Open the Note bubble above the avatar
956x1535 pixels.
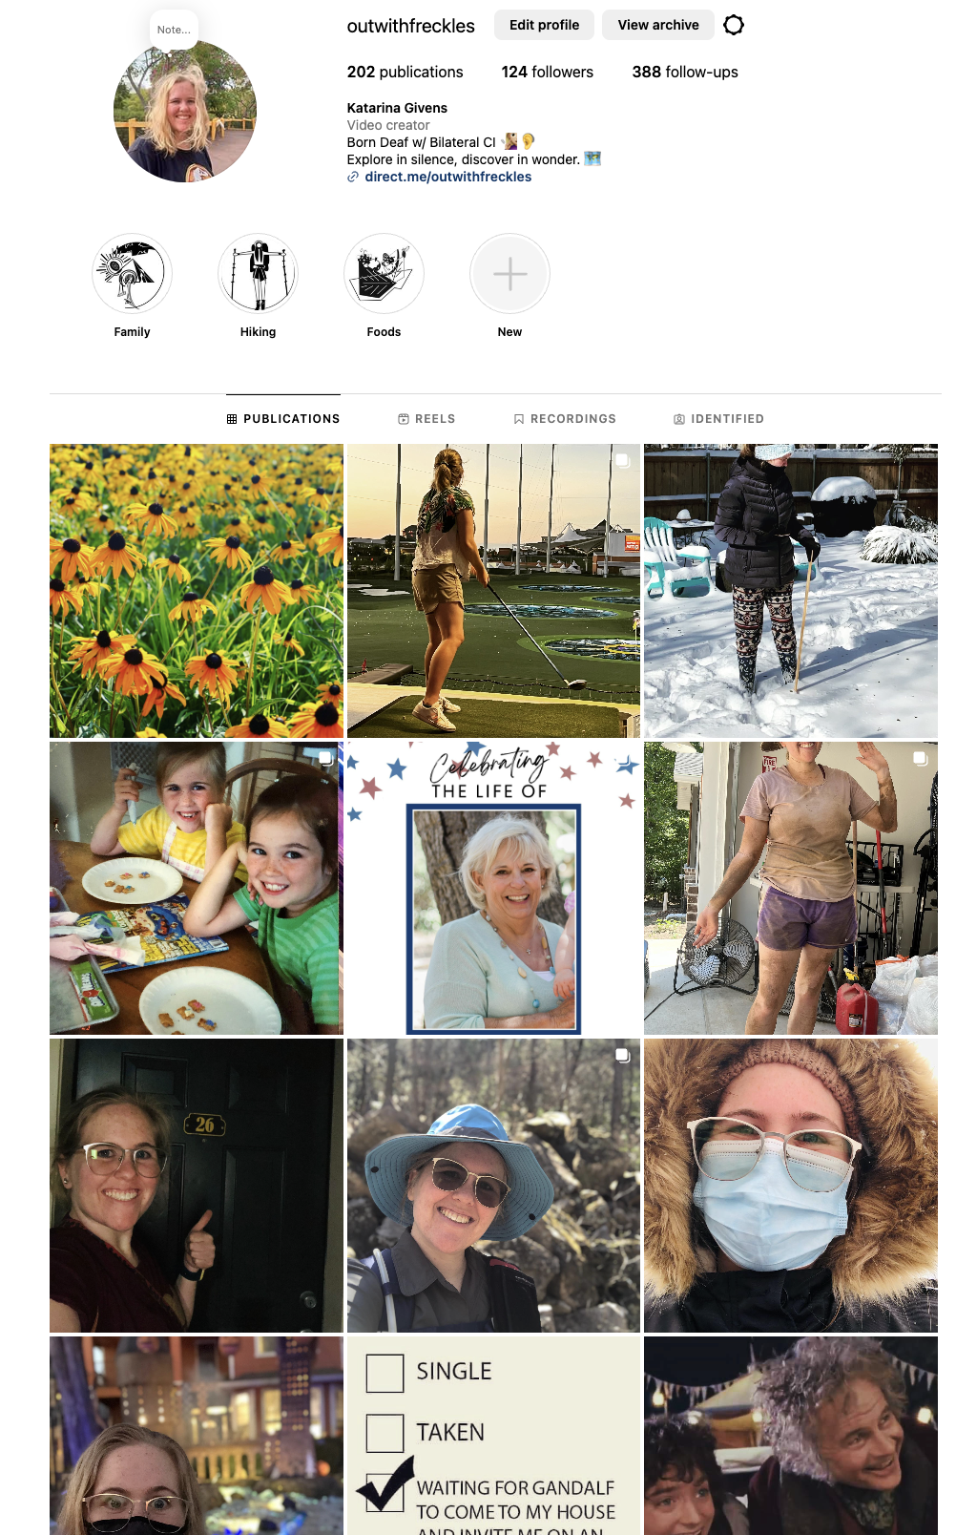click(x=174, y=30)
